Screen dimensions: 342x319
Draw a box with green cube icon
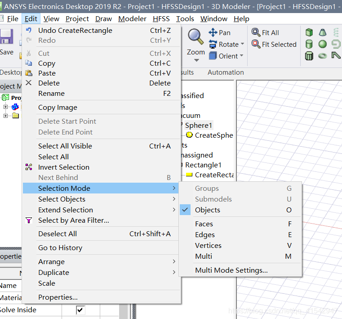pyautogui.click(x=309, y=32)
